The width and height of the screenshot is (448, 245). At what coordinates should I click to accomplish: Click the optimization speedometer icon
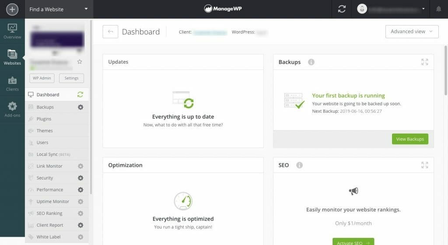point(183,201)
